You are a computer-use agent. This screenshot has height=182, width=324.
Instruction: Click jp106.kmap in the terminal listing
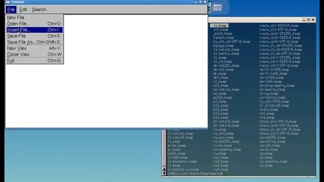(223, 34)
